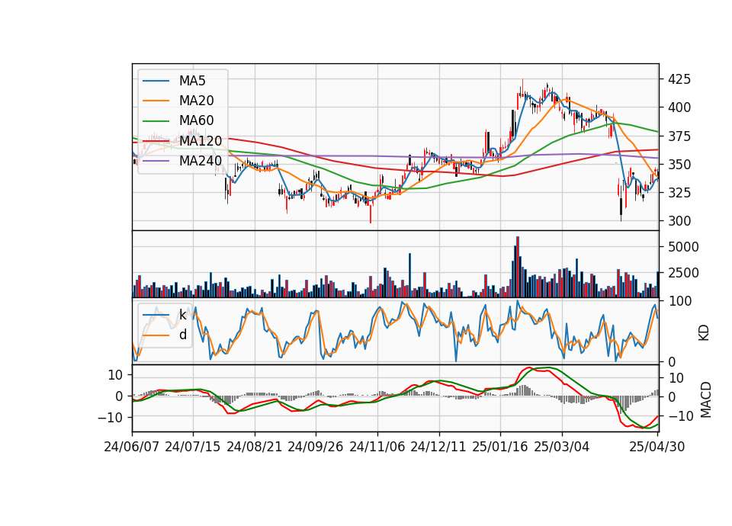Click the orange MA20 legend line sample
Screen dimensions: 732x526
(x=156, y=101)
